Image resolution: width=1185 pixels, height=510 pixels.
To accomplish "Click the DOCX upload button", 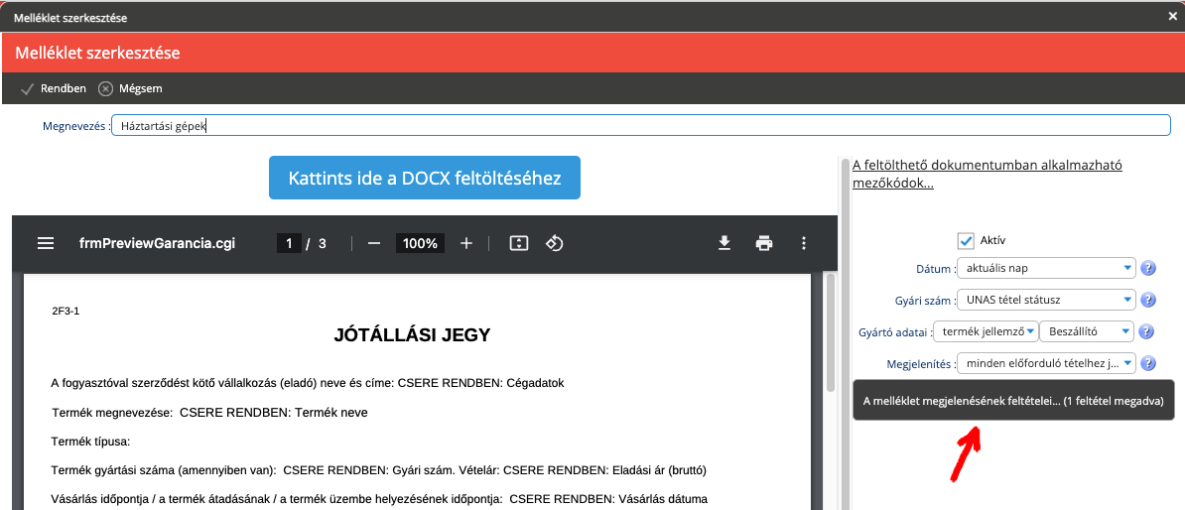I will tap(425, 179).
